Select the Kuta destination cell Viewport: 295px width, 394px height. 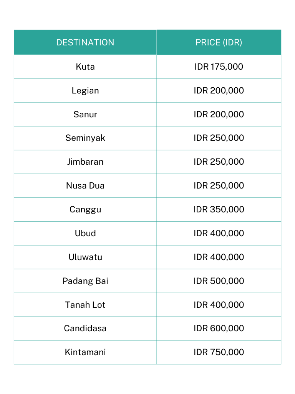[85, 67]
